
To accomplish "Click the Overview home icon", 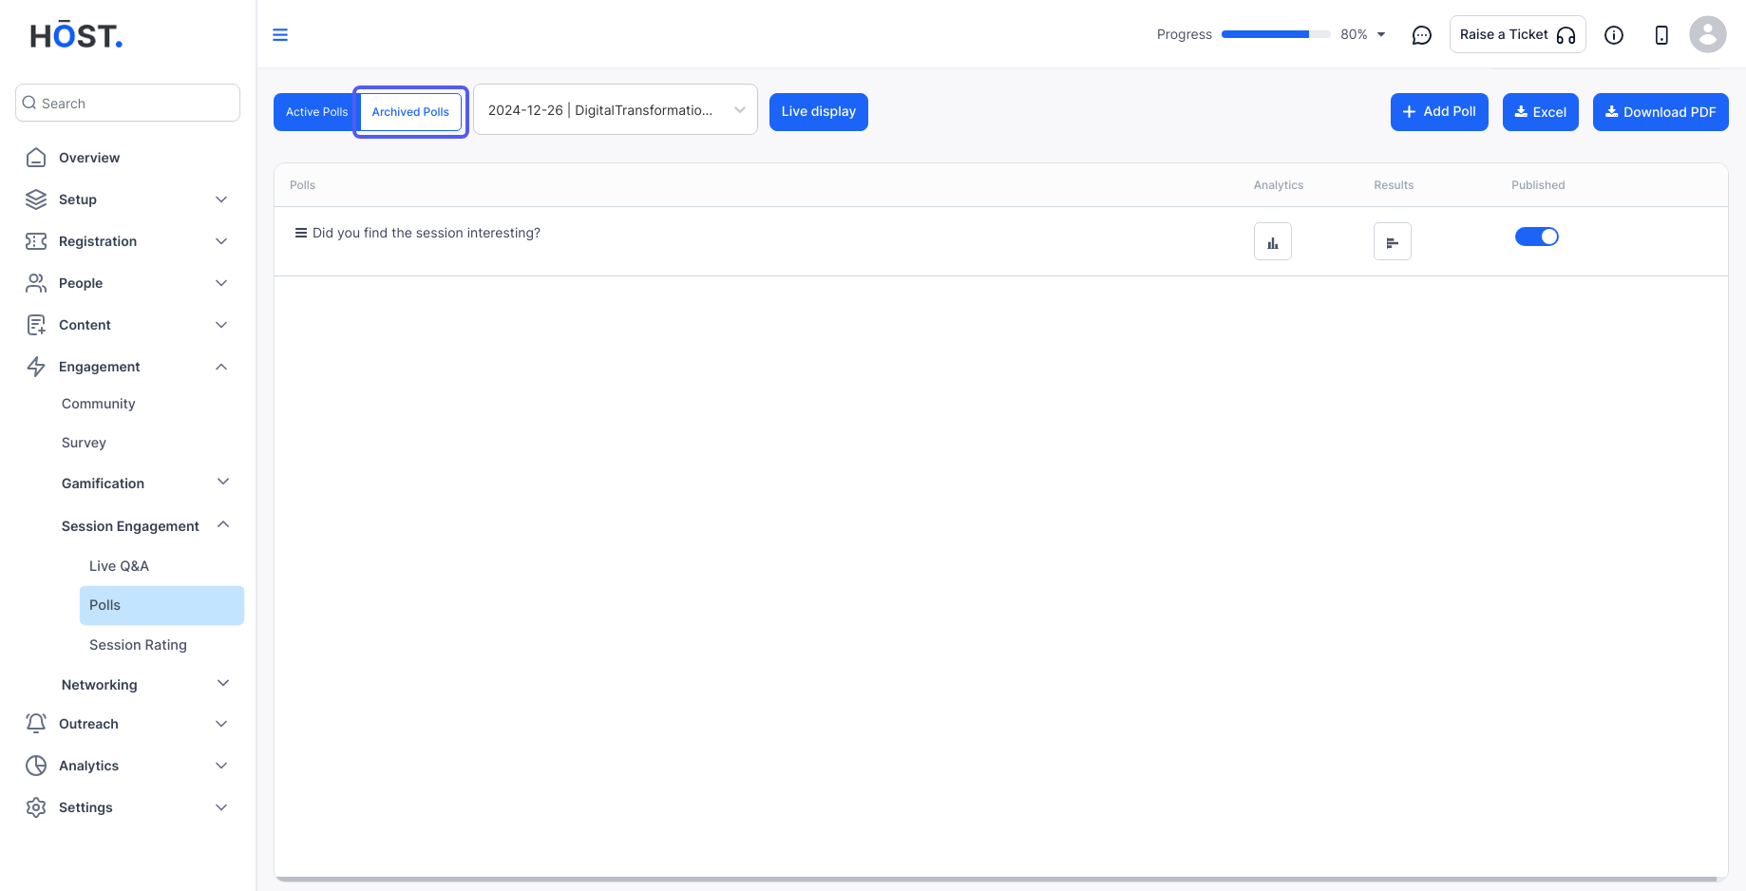I will coord(36,158).
